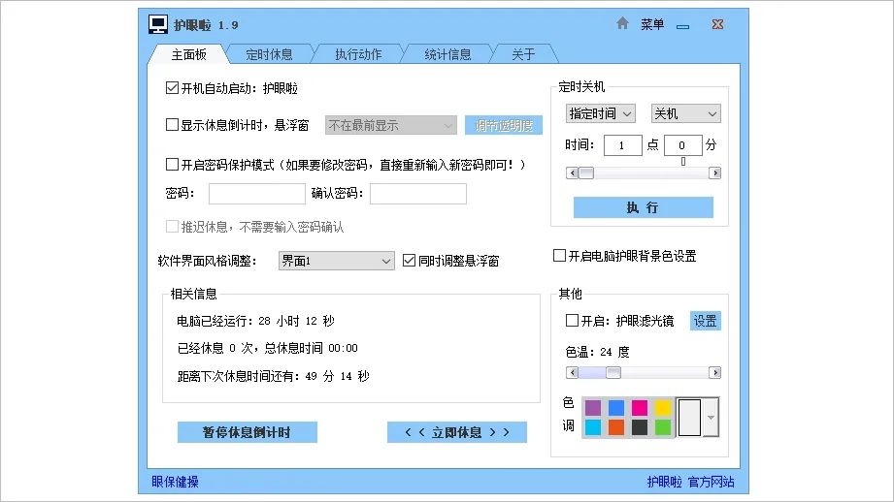Click the right arrow of shutdown time scrollbar
The height and width of the screenshot is (502, 894).
coord(714,173)
